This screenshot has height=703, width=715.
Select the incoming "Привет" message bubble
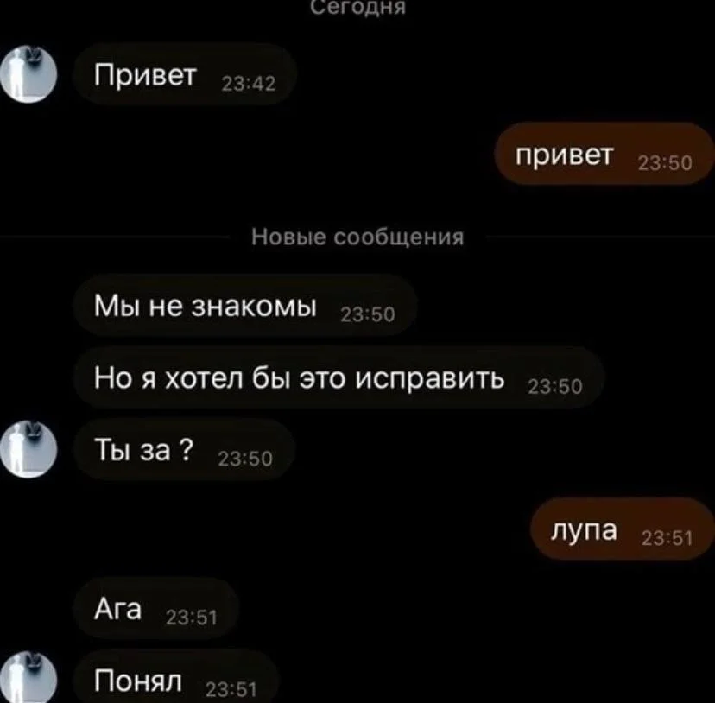[185, 74]
